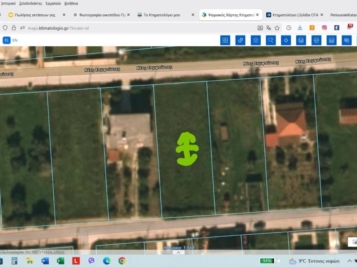Switch map language to EL
357x267 pixels.
(6, 40)
